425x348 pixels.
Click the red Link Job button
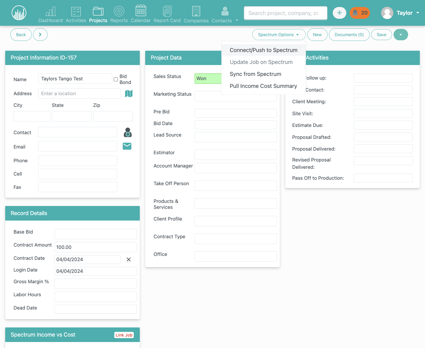(124, 335)
